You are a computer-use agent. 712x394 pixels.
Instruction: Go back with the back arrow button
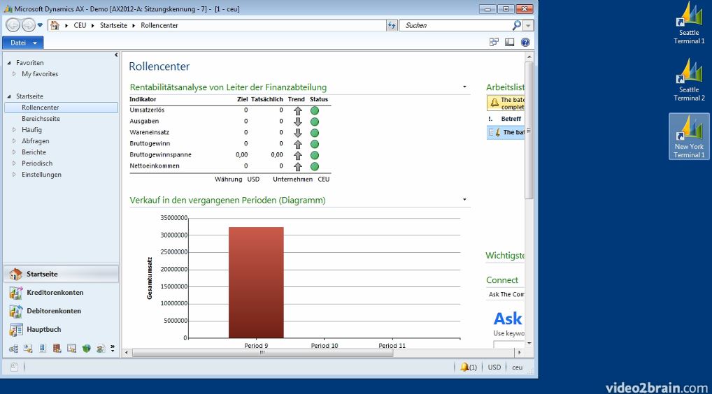pos(13,25)
